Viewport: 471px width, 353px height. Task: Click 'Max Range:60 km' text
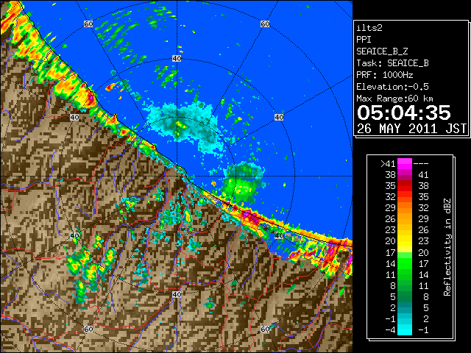point(394,99)
